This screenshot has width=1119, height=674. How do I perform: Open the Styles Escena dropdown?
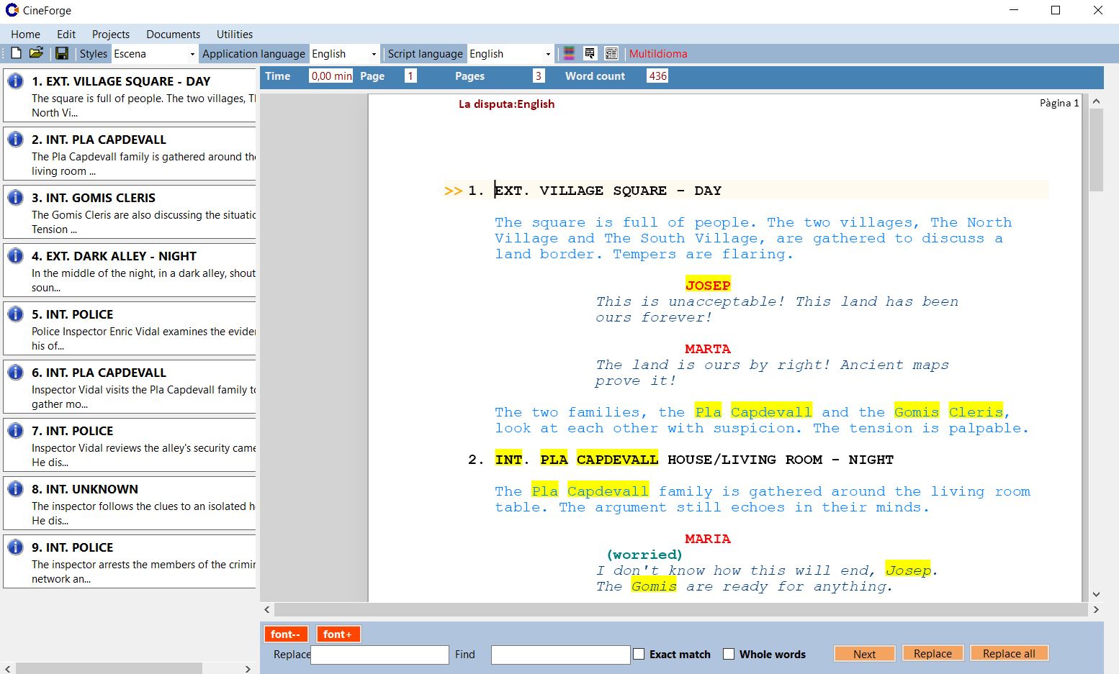point(191,53)
